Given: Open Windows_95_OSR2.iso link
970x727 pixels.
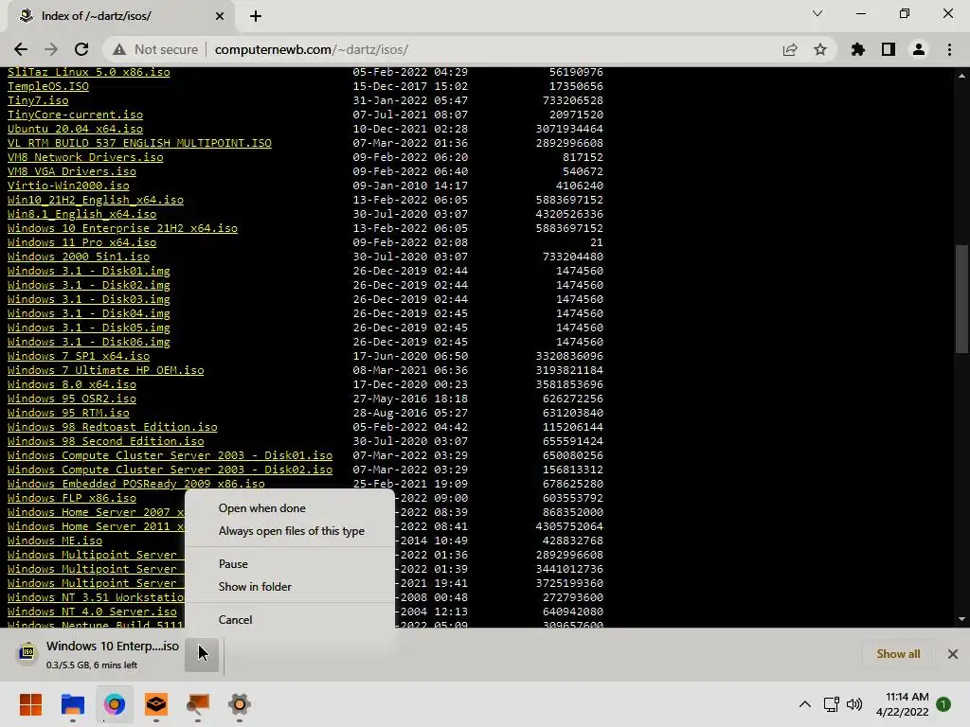Looking at the screenshot, I should [72, 399].
